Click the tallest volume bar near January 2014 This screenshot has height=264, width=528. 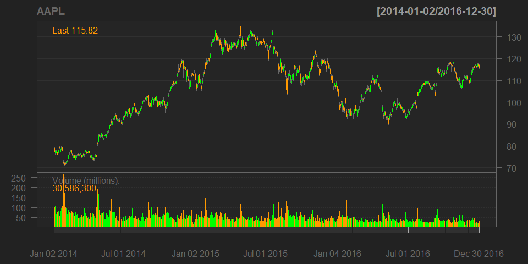click(63, 200)
